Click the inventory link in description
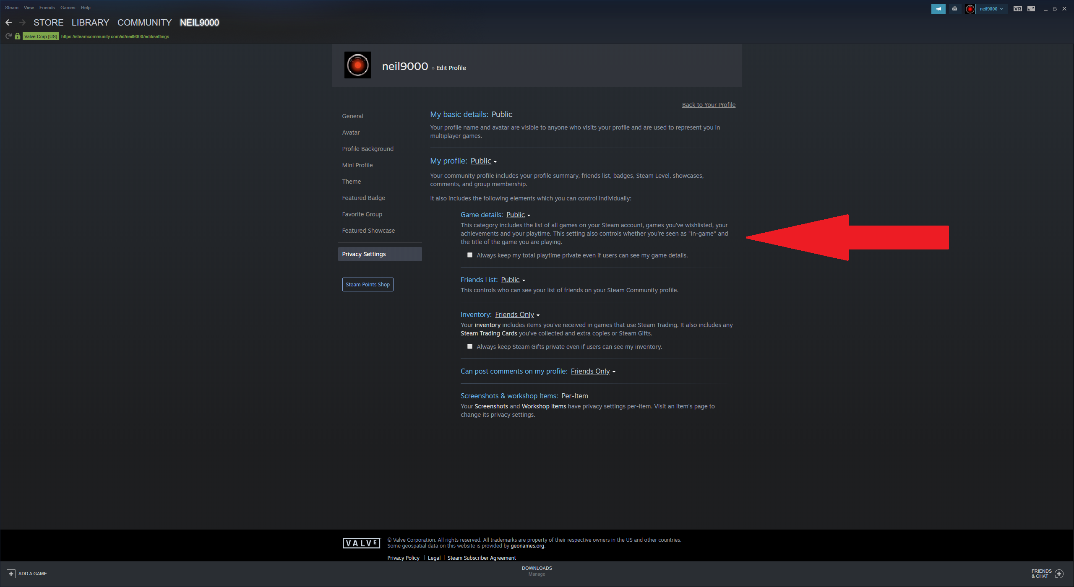This screenshot has width=1074, height=587. click(x=487, y=325)
